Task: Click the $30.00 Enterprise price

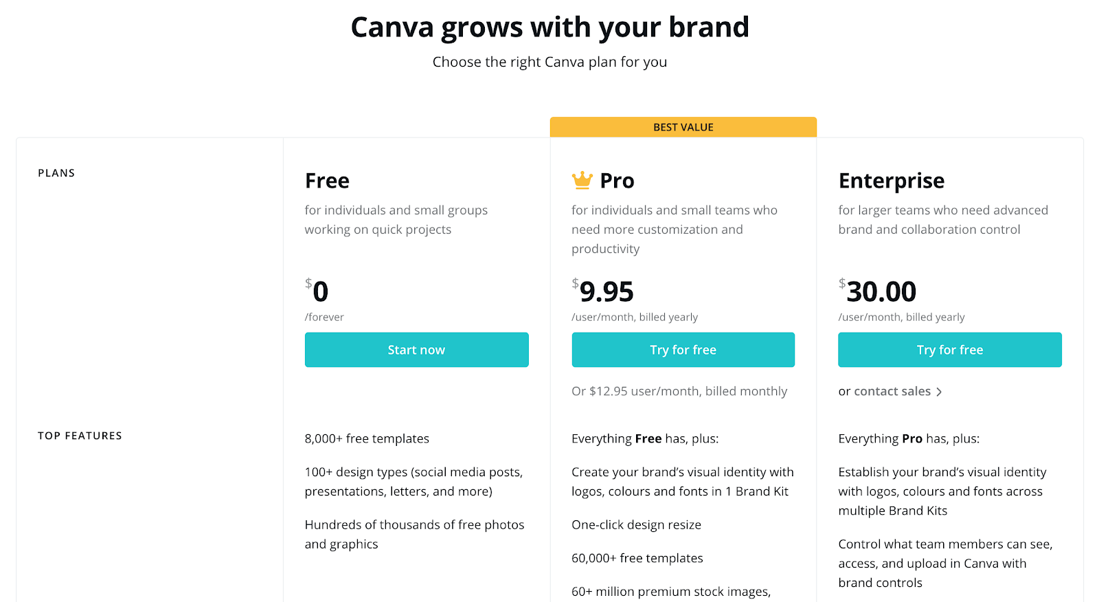Action: (x=878, y=291)
